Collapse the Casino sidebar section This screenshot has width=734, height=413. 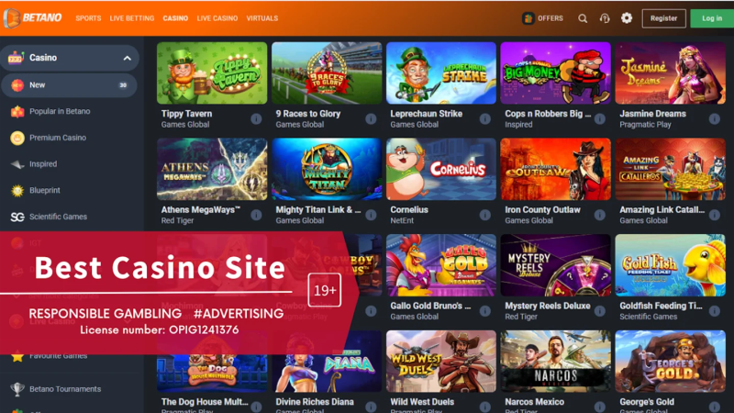click(127, 58)
